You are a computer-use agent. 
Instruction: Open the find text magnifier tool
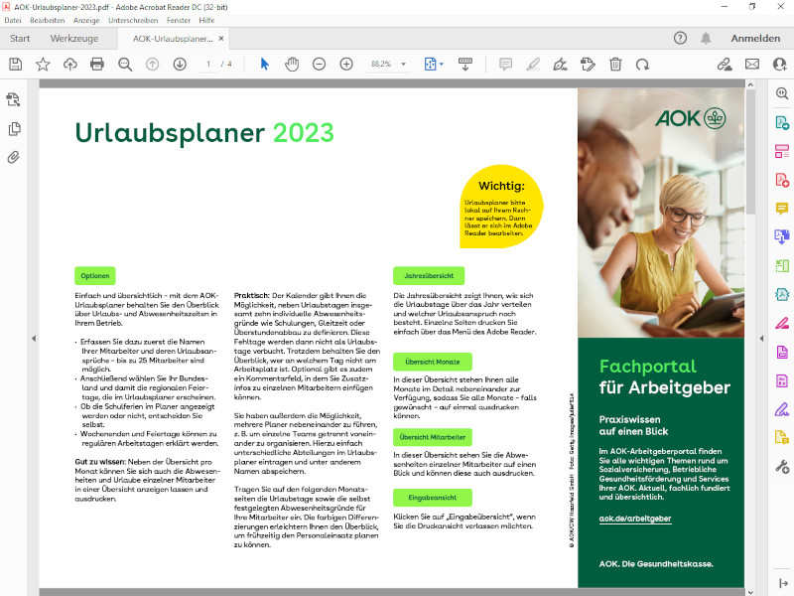[x=125, y=65]
